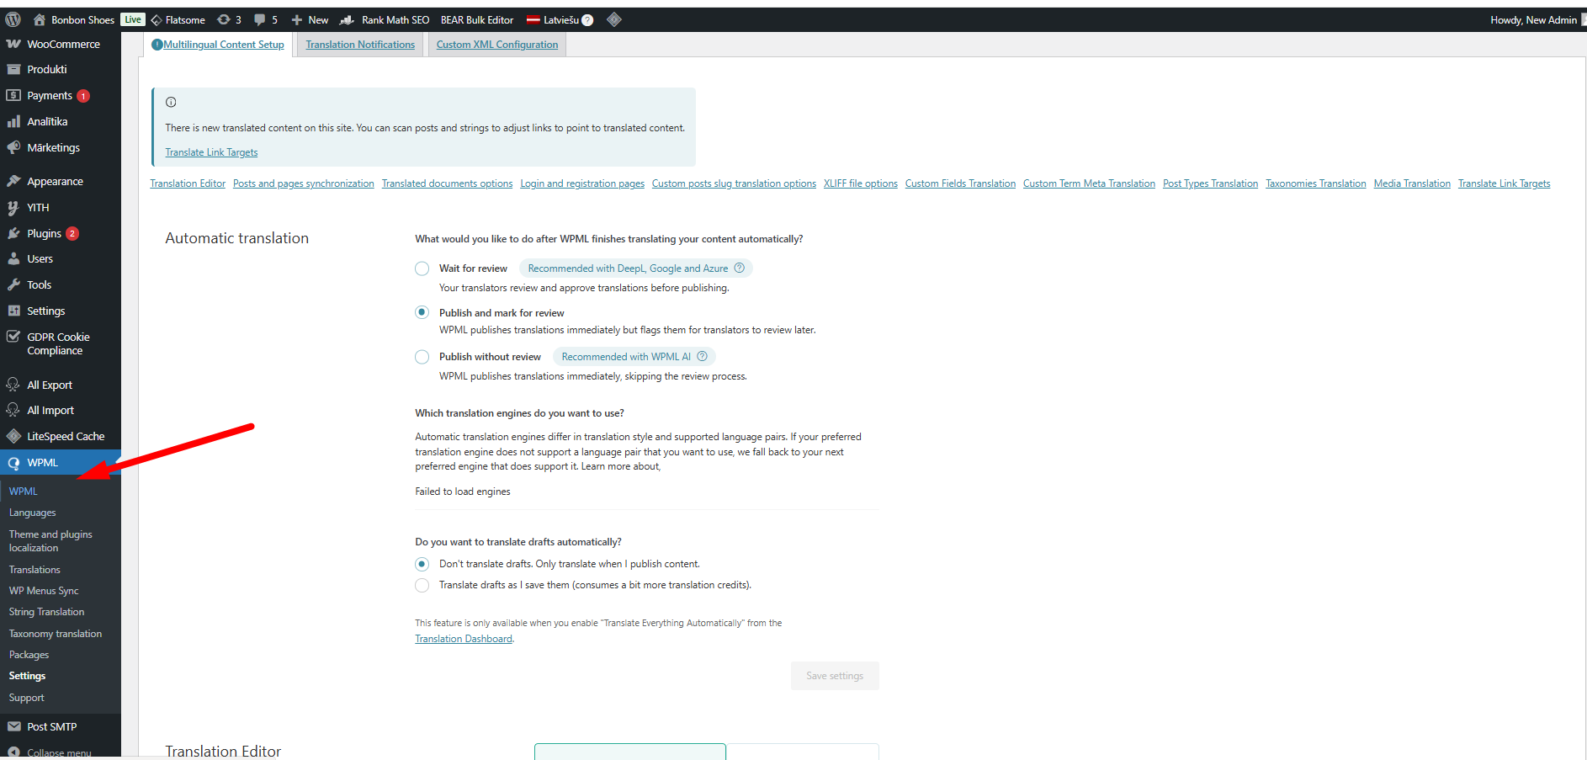This screenshot has width=1587, height=760.
Task: Select Publish and mark for review
Action: click(x=422, y=312)
